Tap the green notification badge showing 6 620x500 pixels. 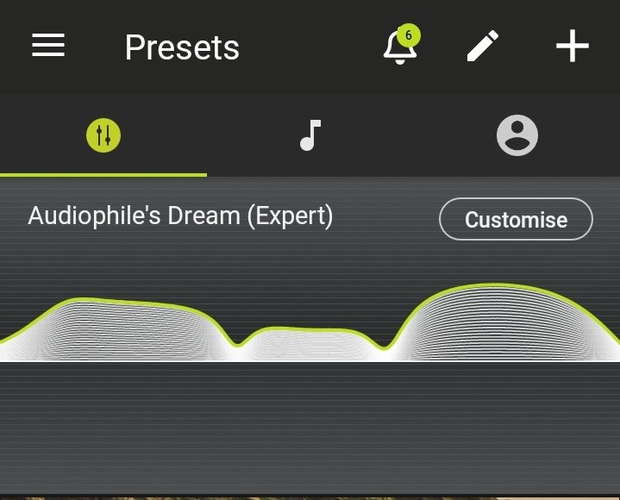tap(409, 35)
